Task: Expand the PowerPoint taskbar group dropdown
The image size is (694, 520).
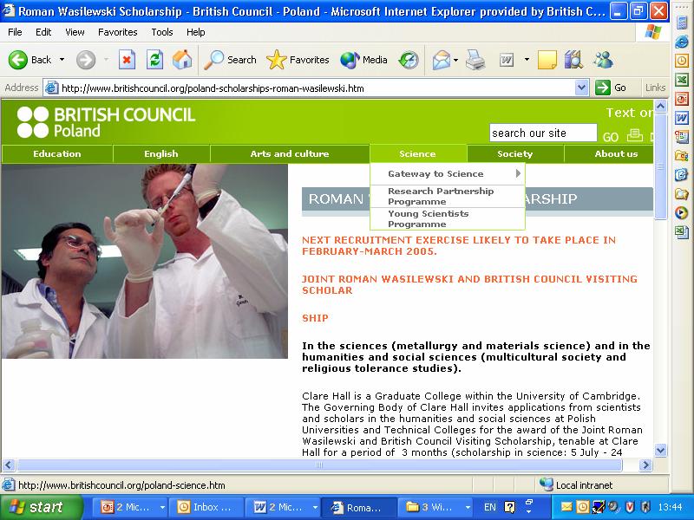Action: 162,507
